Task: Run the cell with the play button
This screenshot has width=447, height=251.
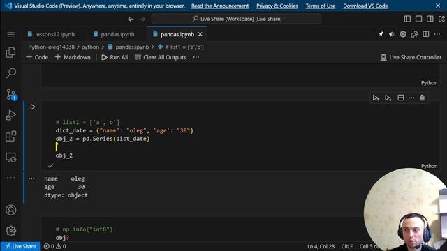Action: pos(33,107)
